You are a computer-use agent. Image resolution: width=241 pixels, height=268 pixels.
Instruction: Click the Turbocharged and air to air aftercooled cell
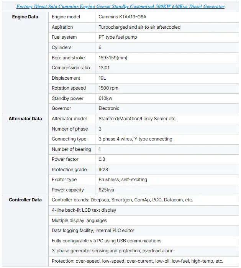167,27
